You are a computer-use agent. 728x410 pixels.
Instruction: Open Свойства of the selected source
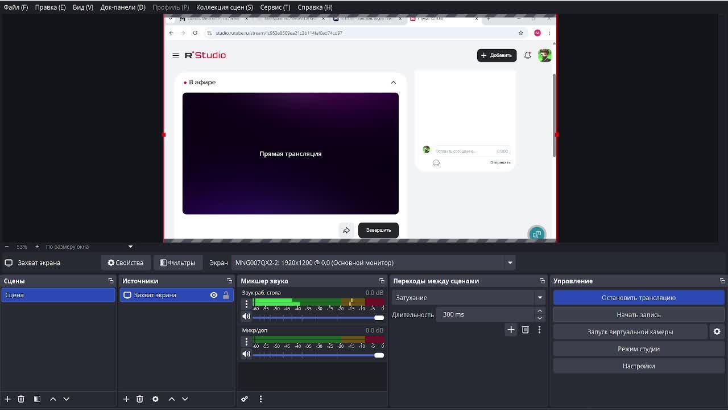[126, 263]
